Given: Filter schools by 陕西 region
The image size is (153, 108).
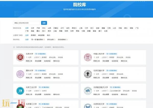Looking at the screenshot, I should [66, 31].
